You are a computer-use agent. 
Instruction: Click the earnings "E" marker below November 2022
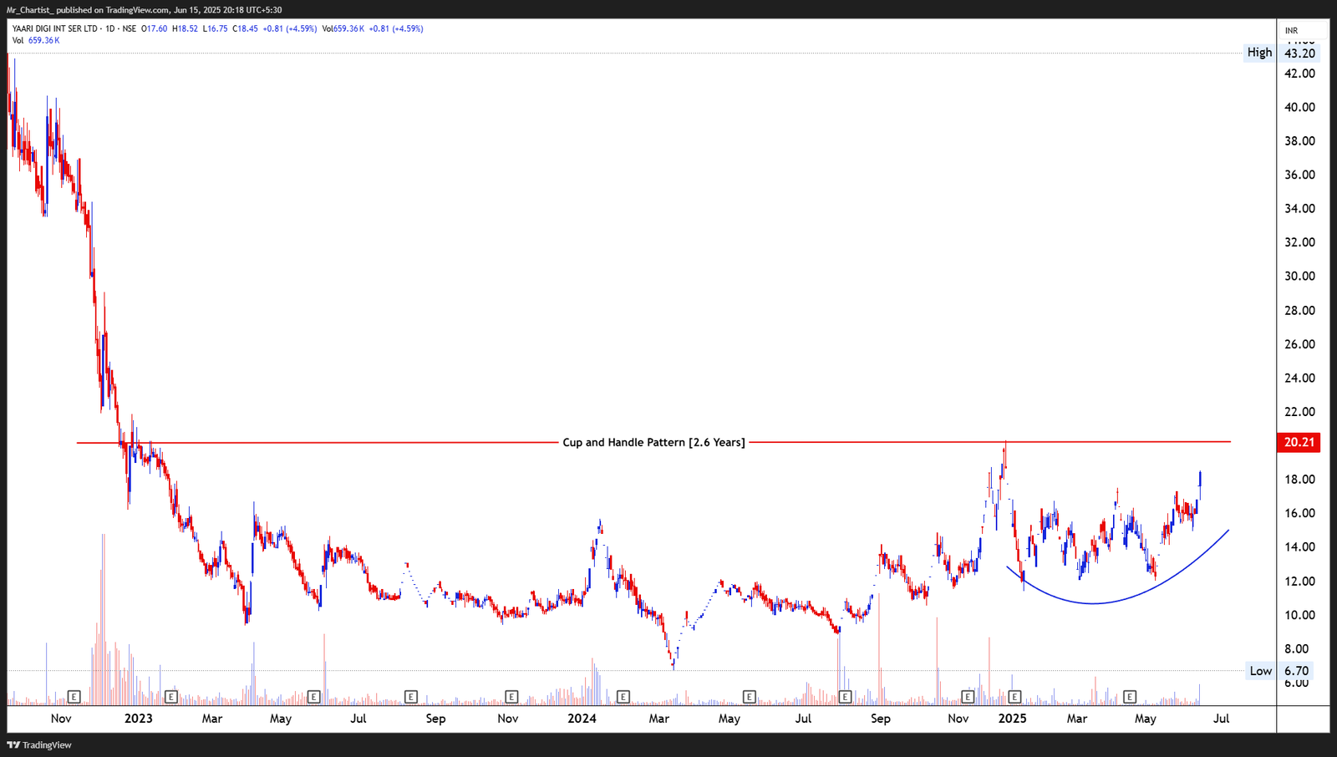click(74, 696)
